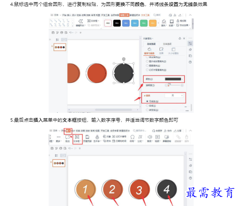This screenshot has height=206, width=238.
Task: Click Date and Time button in lower ribbon
Action: point(119,141)
